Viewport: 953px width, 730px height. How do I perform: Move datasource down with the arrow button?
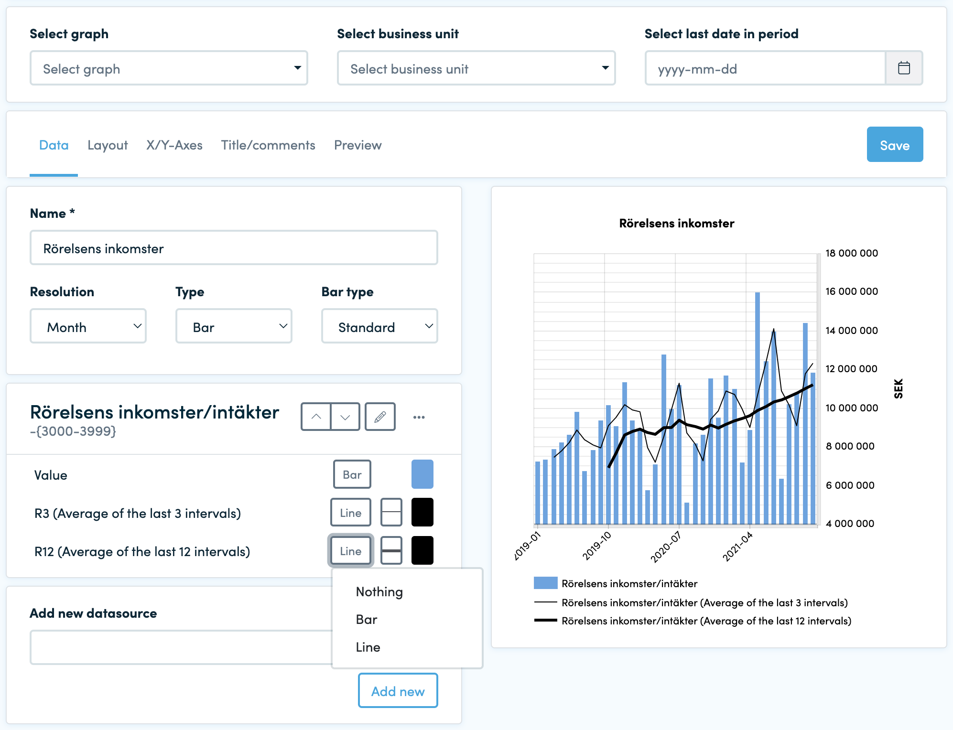[345, 417]
